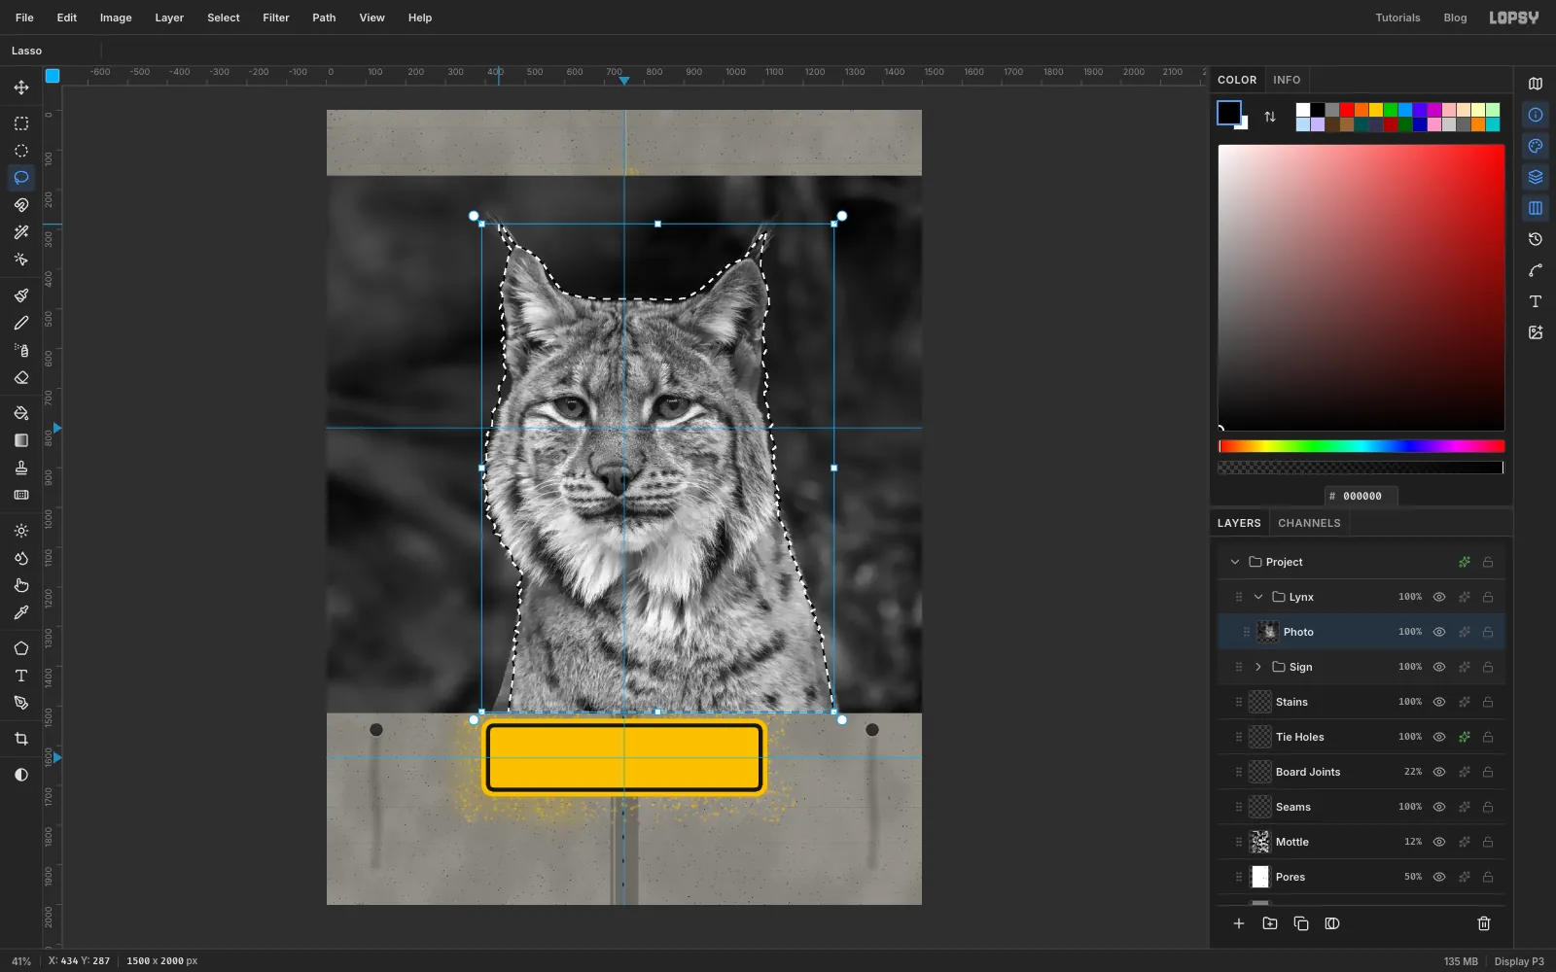Image resolution: width=1556 pixels, height=972 pixels.
Task: Select the Tie Holes layer thumbnail
Action: [x=1260, y=737]
